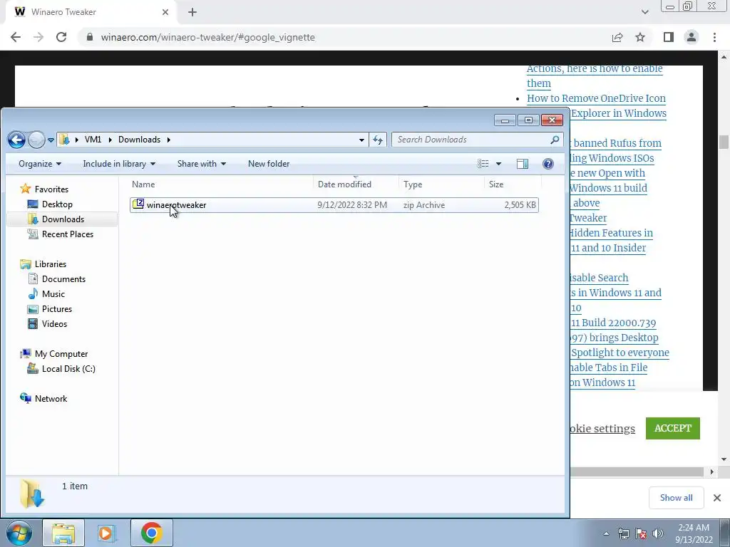Screen dimensions: 730x547
Task: Open Desktop in the navigation pane
Action: (x=57, y=204)
